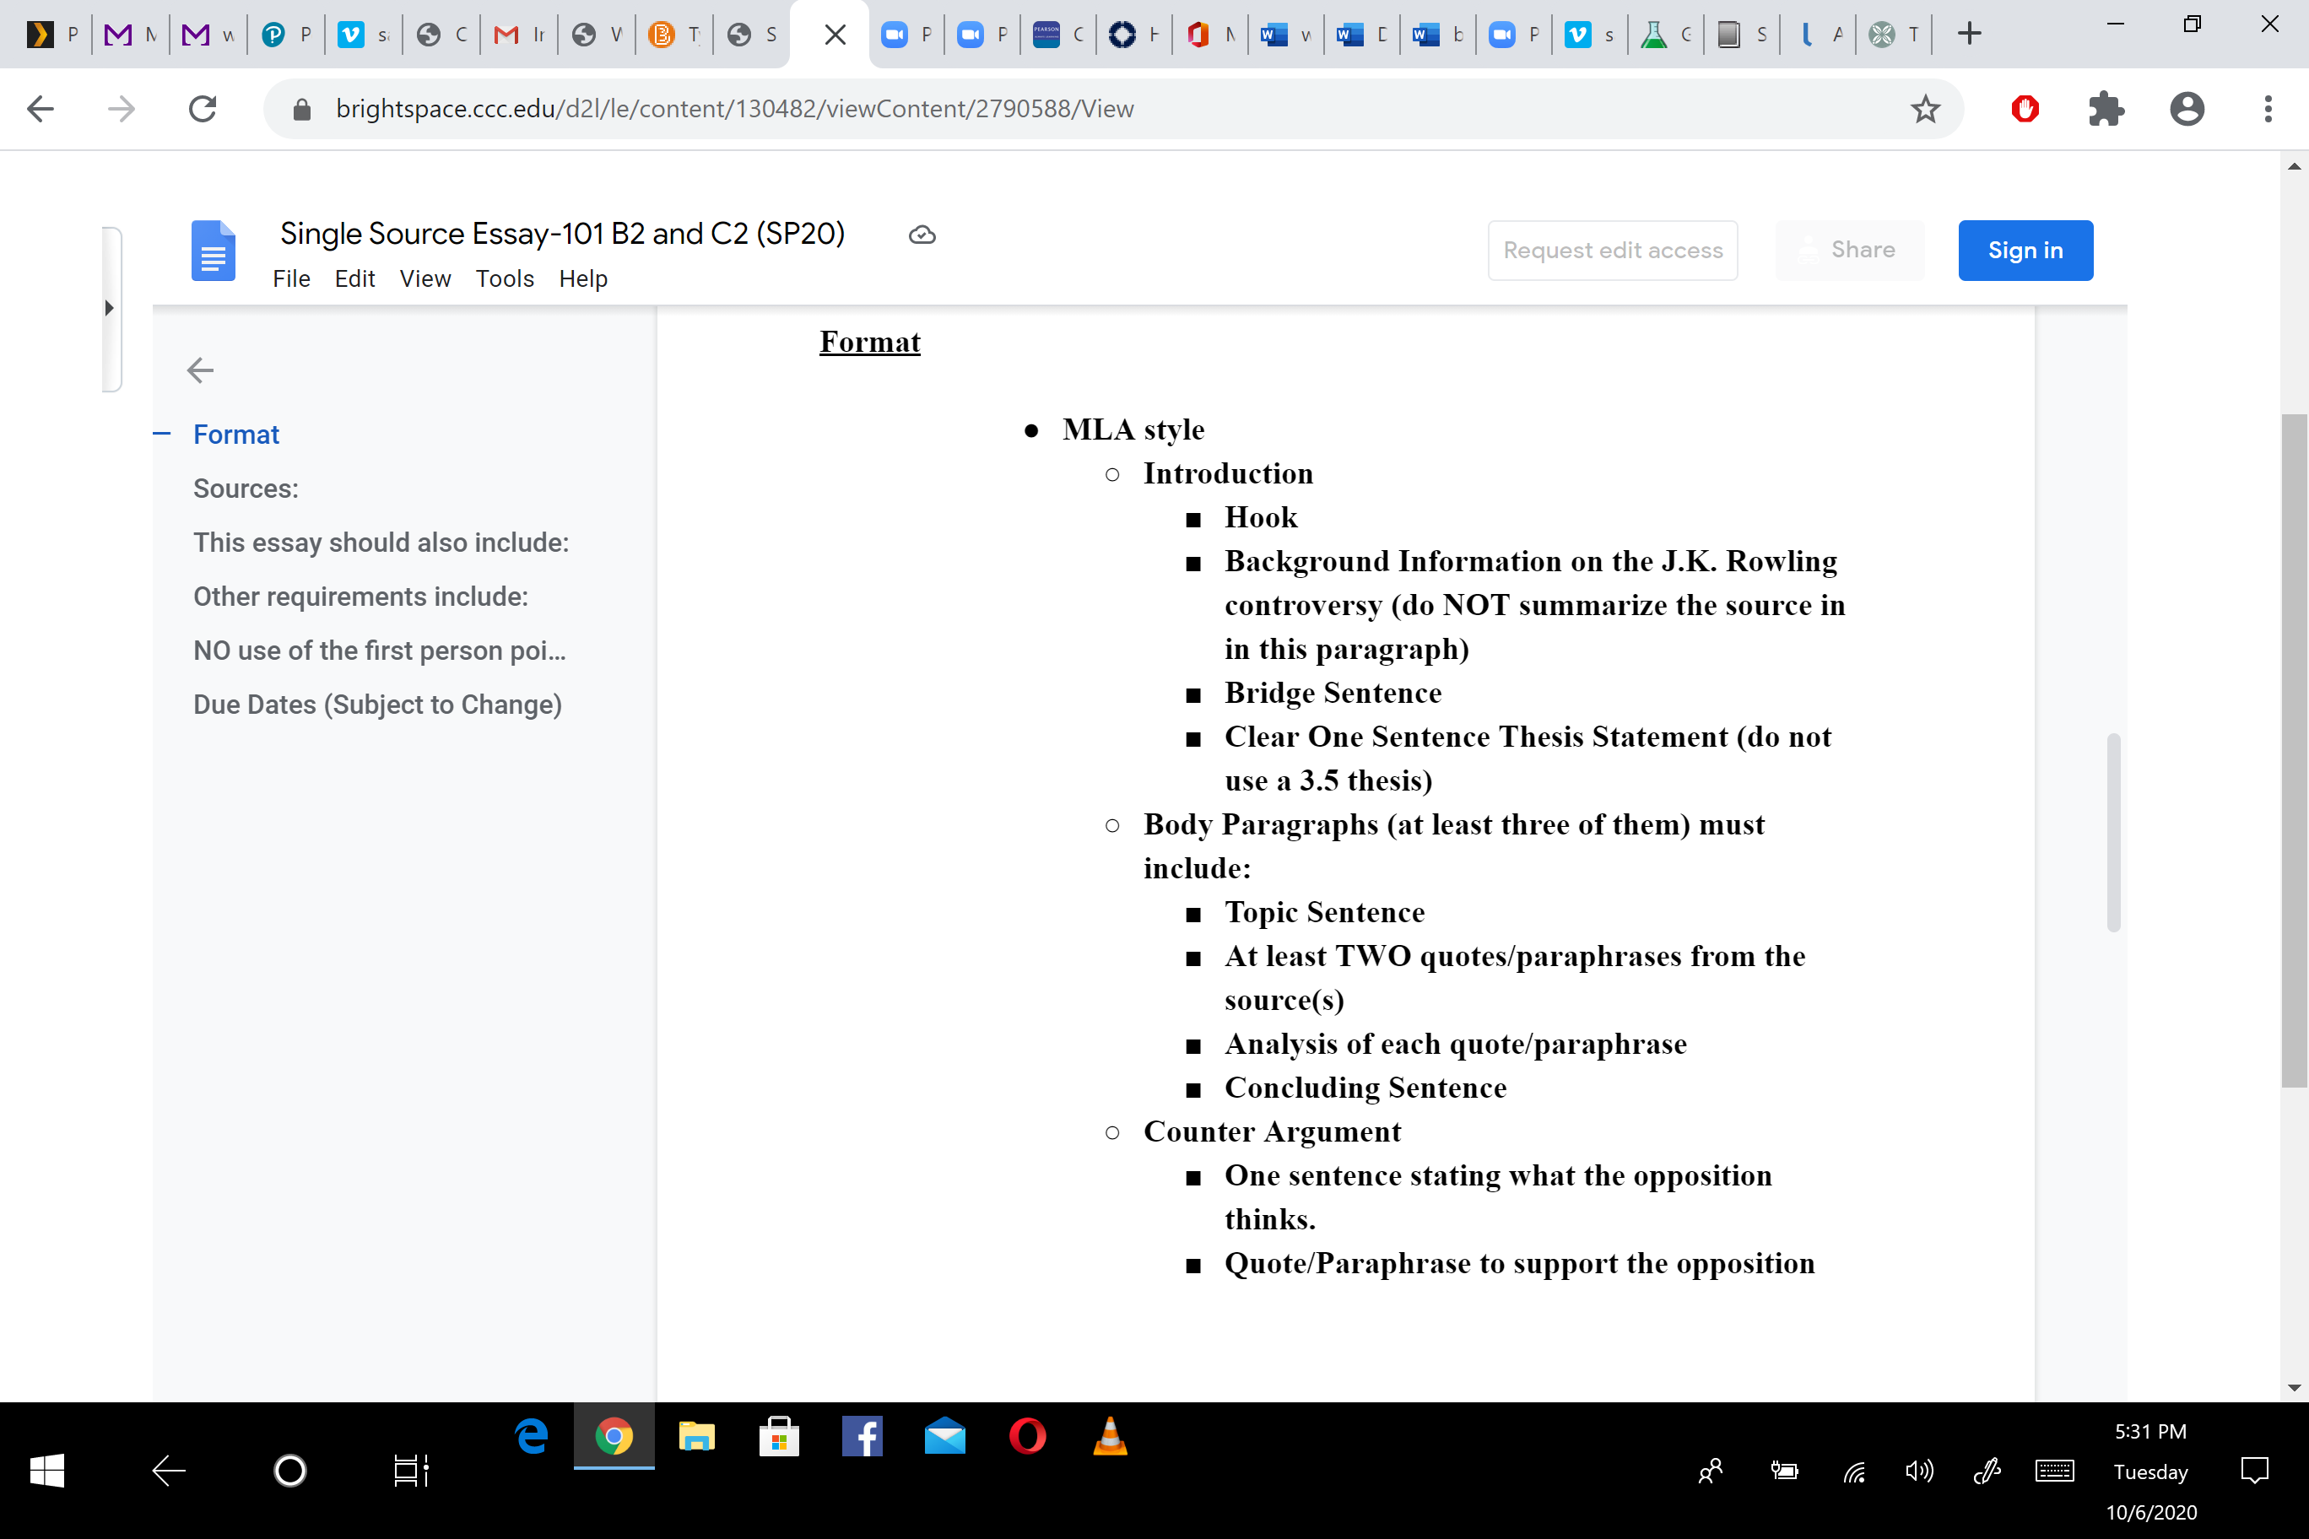The image size is (2309, 1539).
Task: Click page scrollbar down arrow
Action: [x=2295, y=1388]
